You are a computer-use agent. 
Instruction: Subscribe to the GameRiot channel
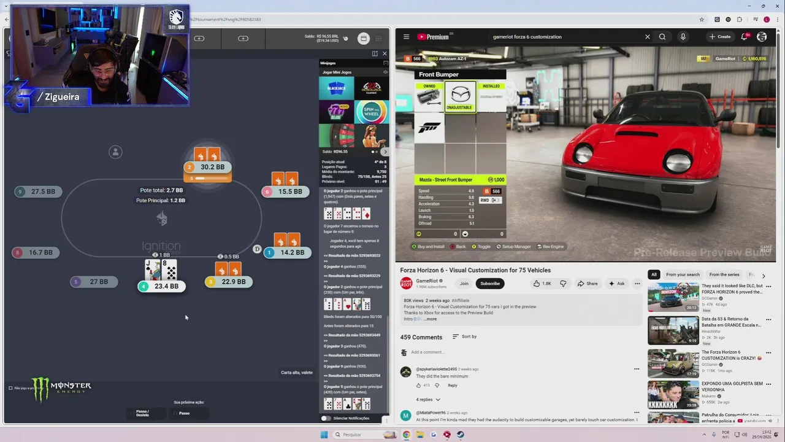coord(490,284)
